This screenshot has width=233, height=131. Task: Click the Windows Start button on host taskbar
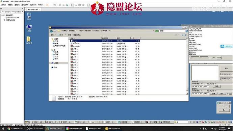pyautogui.click(x=3, y=129)
